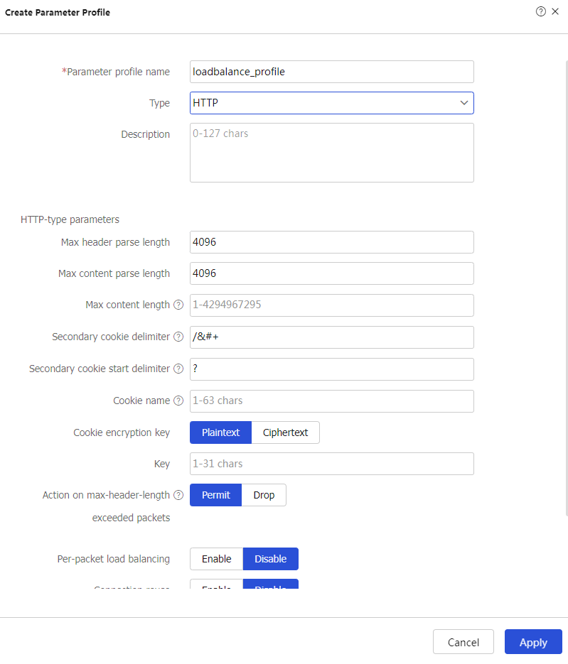
Task: Click the Parameter profile name field
Action: click(331, 72)
